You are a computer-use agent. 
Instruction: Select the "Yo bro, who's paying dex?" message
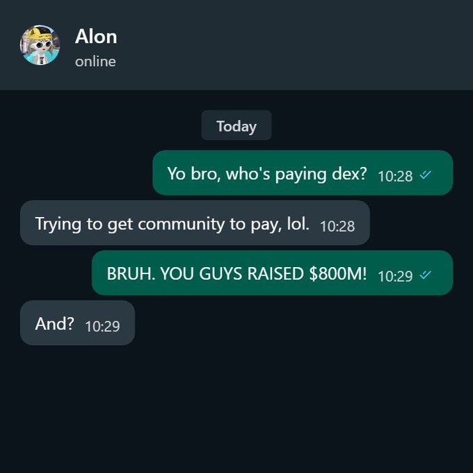(x=303, y=173)
